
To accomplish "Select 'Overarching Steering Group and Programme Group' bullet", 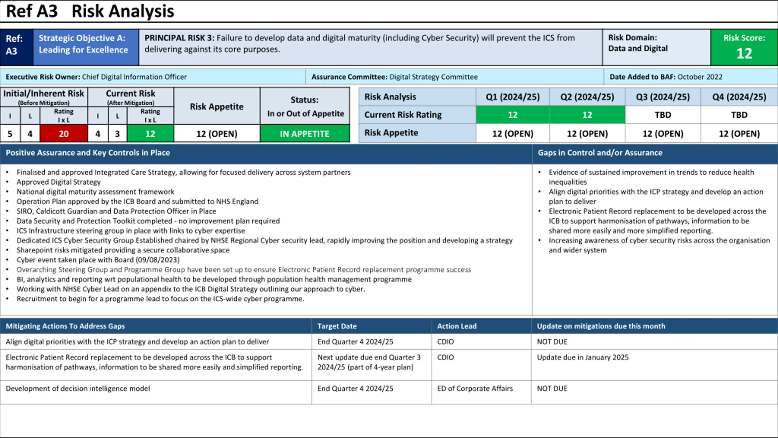I will point(244,269).
